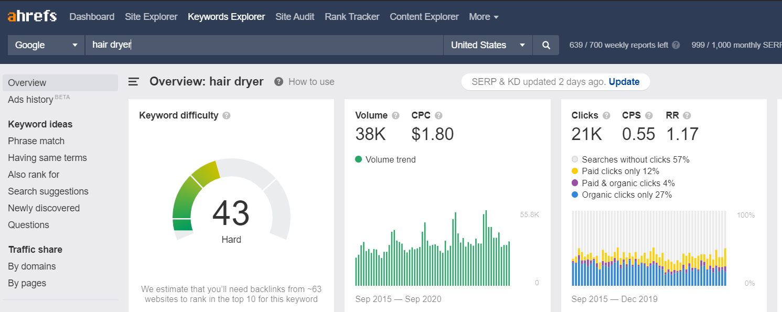Image resolution: width=782 pixels, height=312 pixels.
Task: Click the ahrefs logo
Action: coord(32,16)
